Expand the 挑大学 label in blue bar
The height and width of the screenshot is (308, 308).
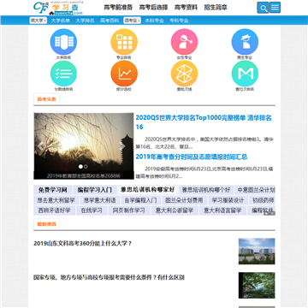[x=38, y=21]
